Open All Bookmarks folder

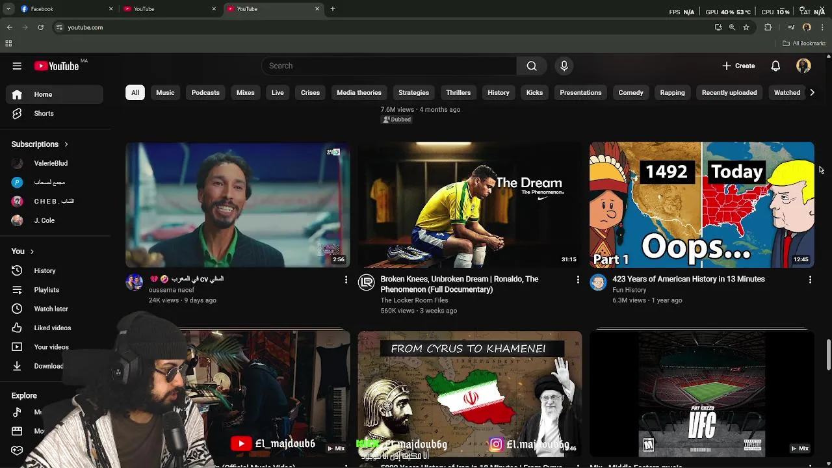804,44
